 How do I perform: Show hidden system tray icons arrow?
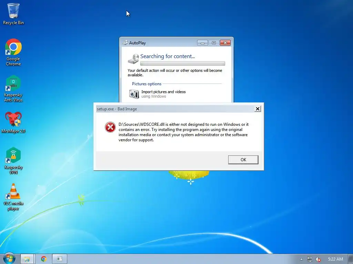[301, 259]
